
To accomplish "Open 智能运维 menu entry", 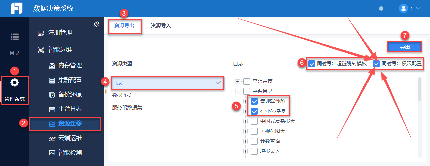I will point(60,50).
